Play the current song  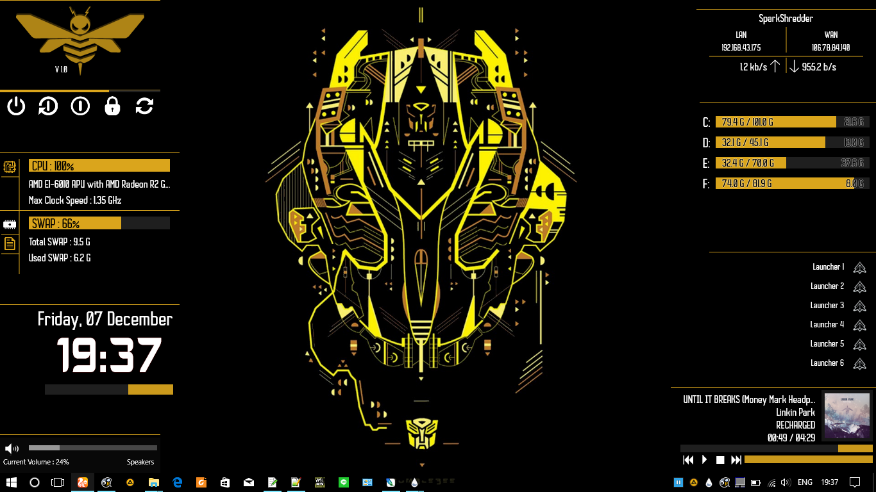click(704, 460)
